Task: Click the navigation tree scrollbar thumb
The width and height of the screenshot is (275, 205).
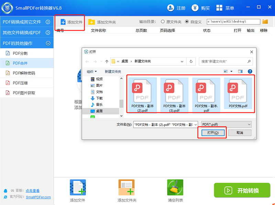Action: 121,104
